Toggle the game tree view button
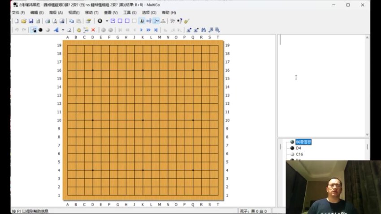The height and width of the screenshot is (214, 381). point(163,21)
